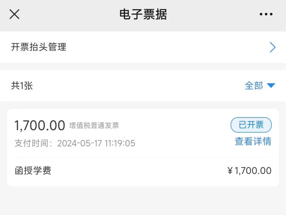Image resolution: width=286 pixels, height=215 pixels.
Task: Click 查看详情 to view invoice details
Action: pos(252,142)
